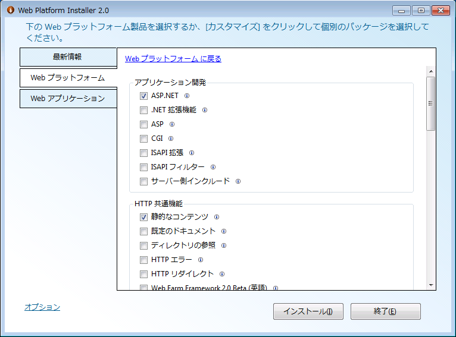Click the Web Platform Installer title bar icon

coord(11,10)
